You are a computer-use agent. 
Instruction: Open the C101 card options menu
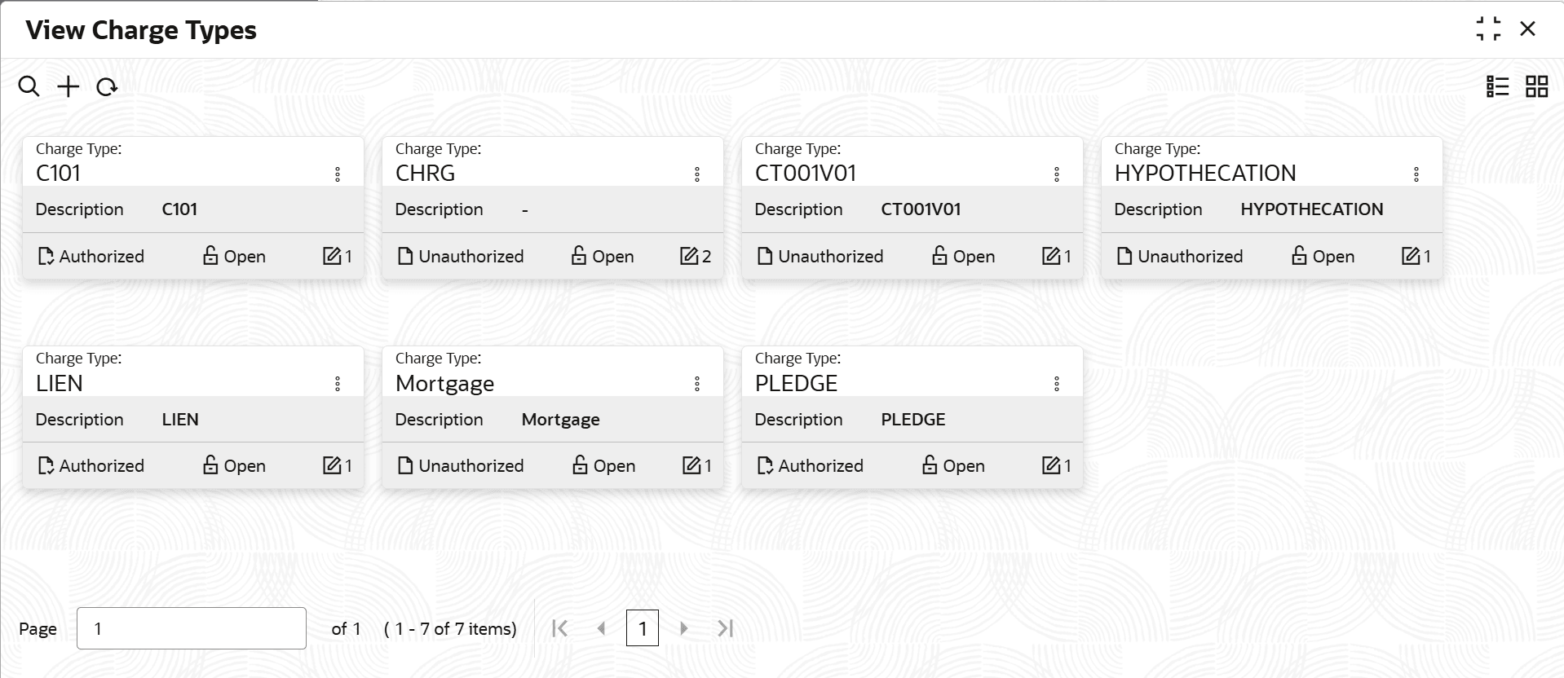coord(338,174)
